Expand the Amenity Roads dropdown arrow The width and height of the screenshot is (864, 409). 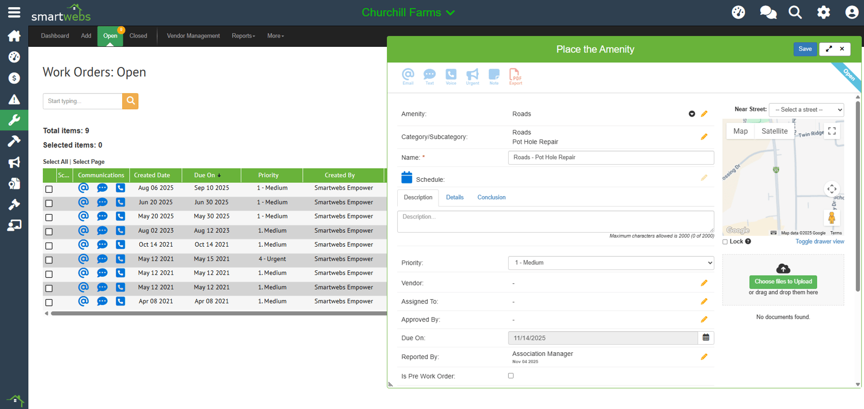(692, 114)
